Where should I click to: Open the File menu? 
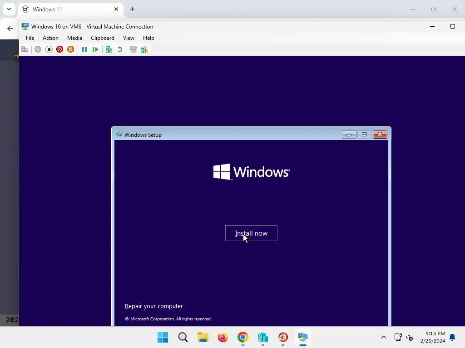(x=30, y=38)
